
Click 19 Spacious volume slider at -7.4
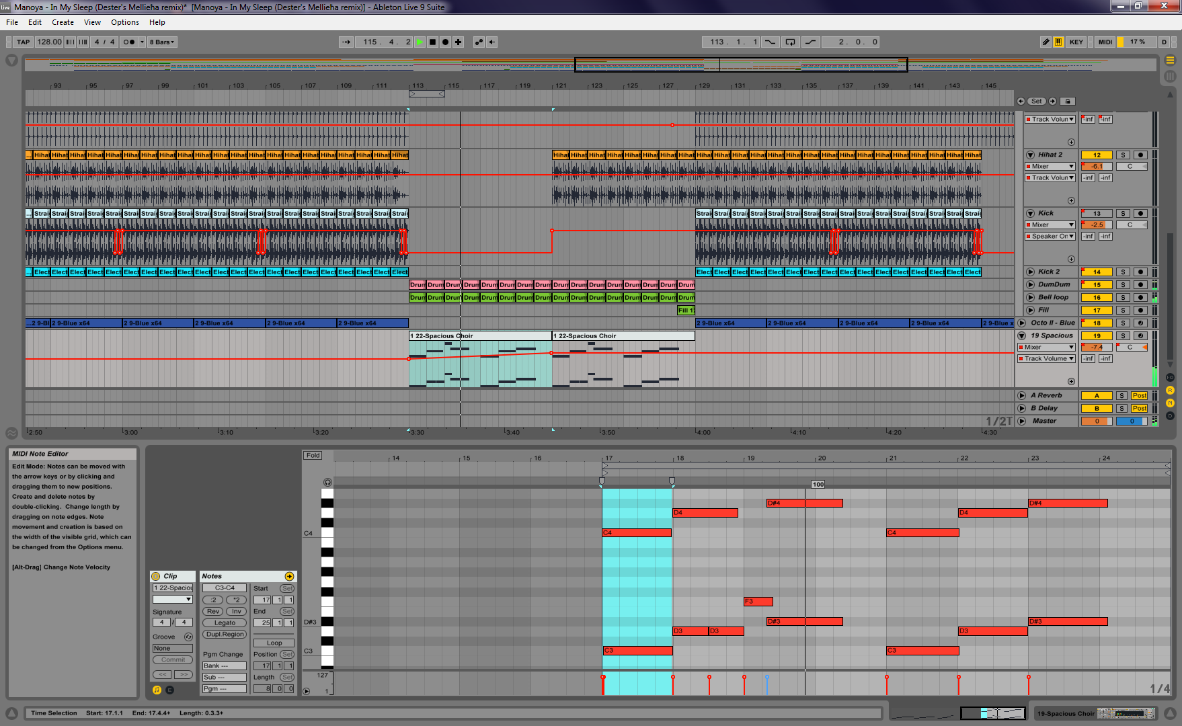click(1097, 347)
